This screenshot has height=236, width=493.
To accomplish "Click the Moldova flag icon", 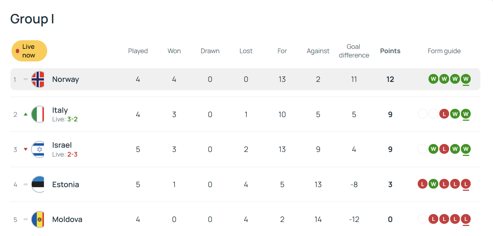I will coord(38,219).
